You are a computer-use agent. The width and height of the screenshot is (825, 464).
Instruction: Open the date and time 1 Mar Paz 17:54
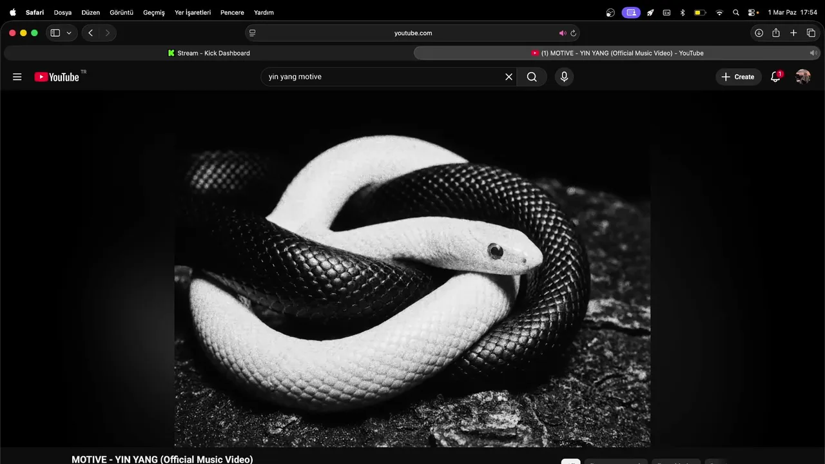click(x=793, y=12)
